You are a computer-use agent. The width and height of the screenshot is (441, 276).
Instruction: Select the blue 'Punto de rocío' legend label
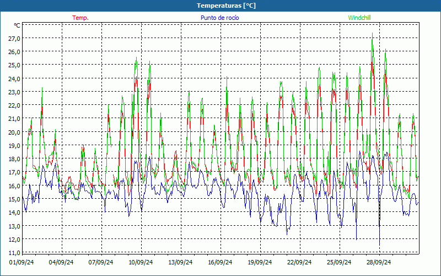point(219,18)
